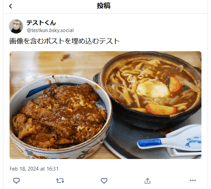Click the handle @testkun.bsky.social
211x189 pixels.
[50, 30]
